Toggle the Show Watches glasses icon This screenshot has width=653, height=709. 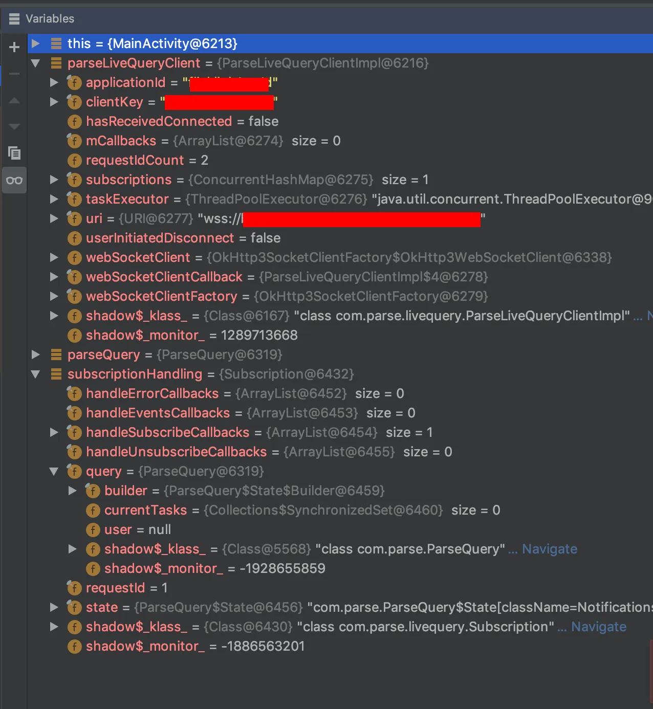coord(14,180)
